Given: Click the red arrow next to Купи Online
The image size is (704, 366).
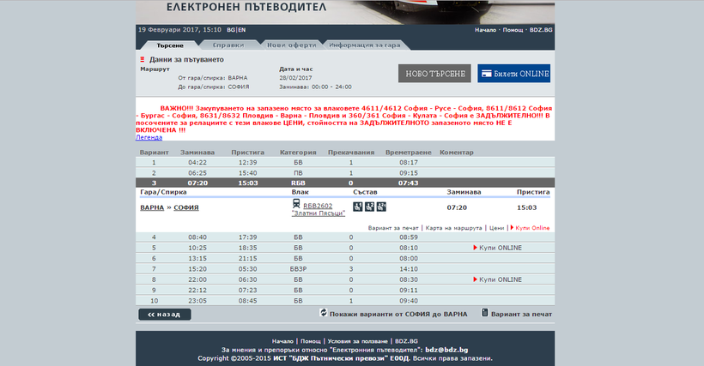Looking at the screenshot, I should (513, 228).
